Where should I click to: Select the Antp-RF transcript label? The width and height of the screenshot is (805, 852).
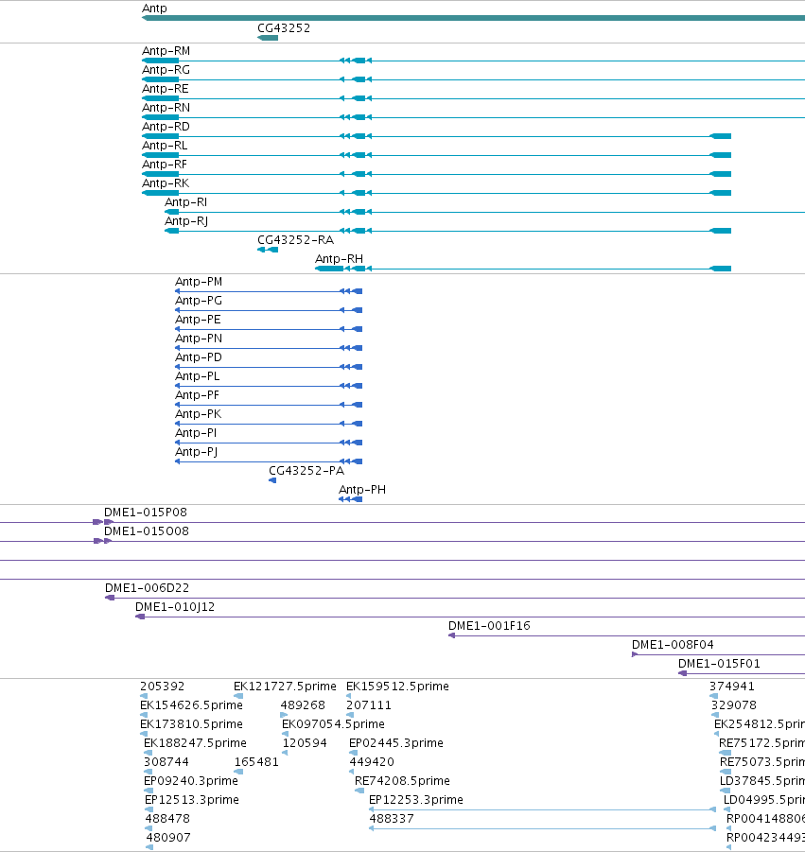(x=165, y=165)
